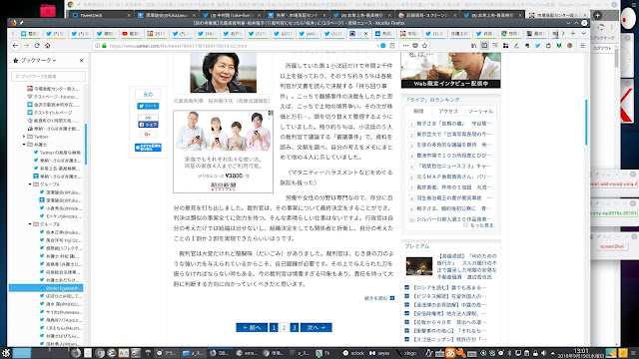The image size is (639, 359).
Task: Open a new Chrome tab with plus button
Action: coord(597,15)
